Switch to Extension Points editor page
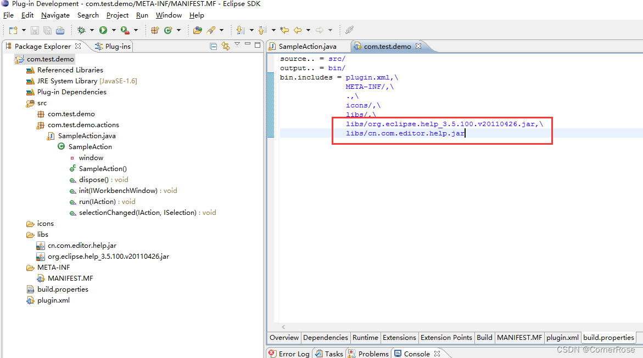 pos(446,338)
